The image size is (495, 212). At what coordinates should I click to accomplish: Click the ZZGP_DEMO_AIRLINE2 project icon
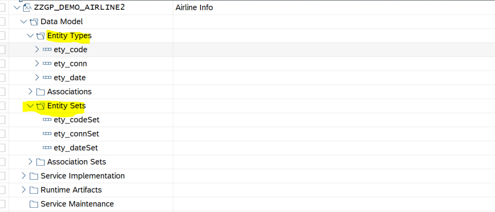[x=27, y=8]
